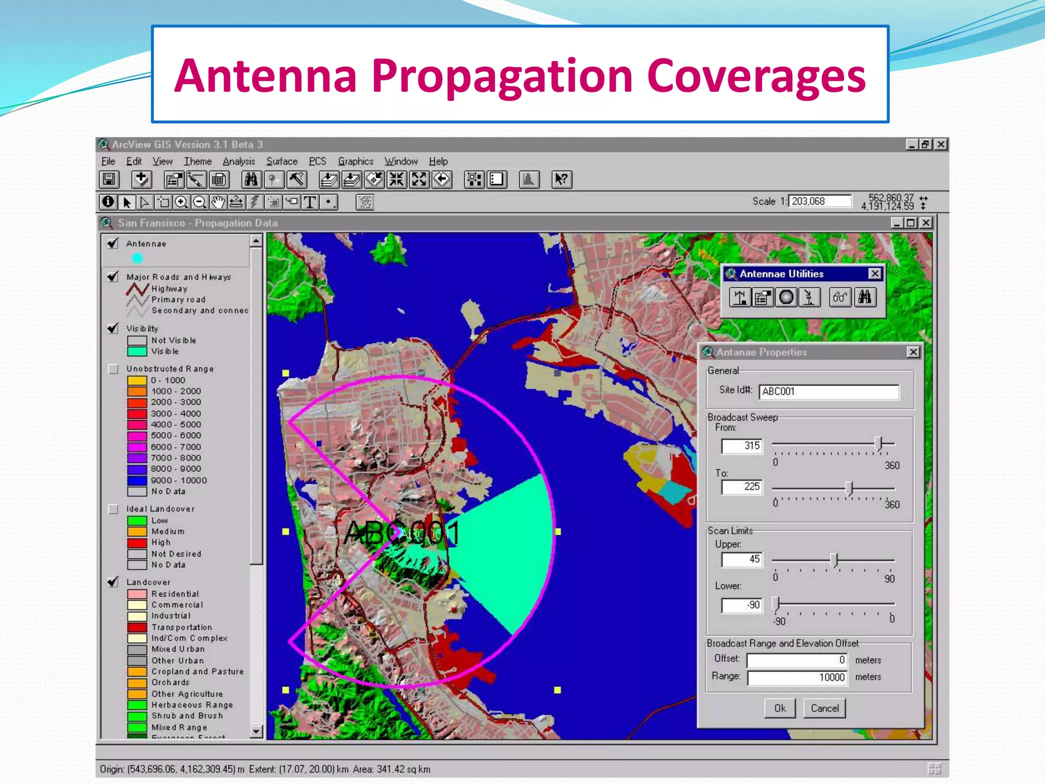Image resolution: width=1045 pixels, height=784 pixels.
Task: Click the Range field showing 10000
Action: pyautogui.click(x=797, y=677)
